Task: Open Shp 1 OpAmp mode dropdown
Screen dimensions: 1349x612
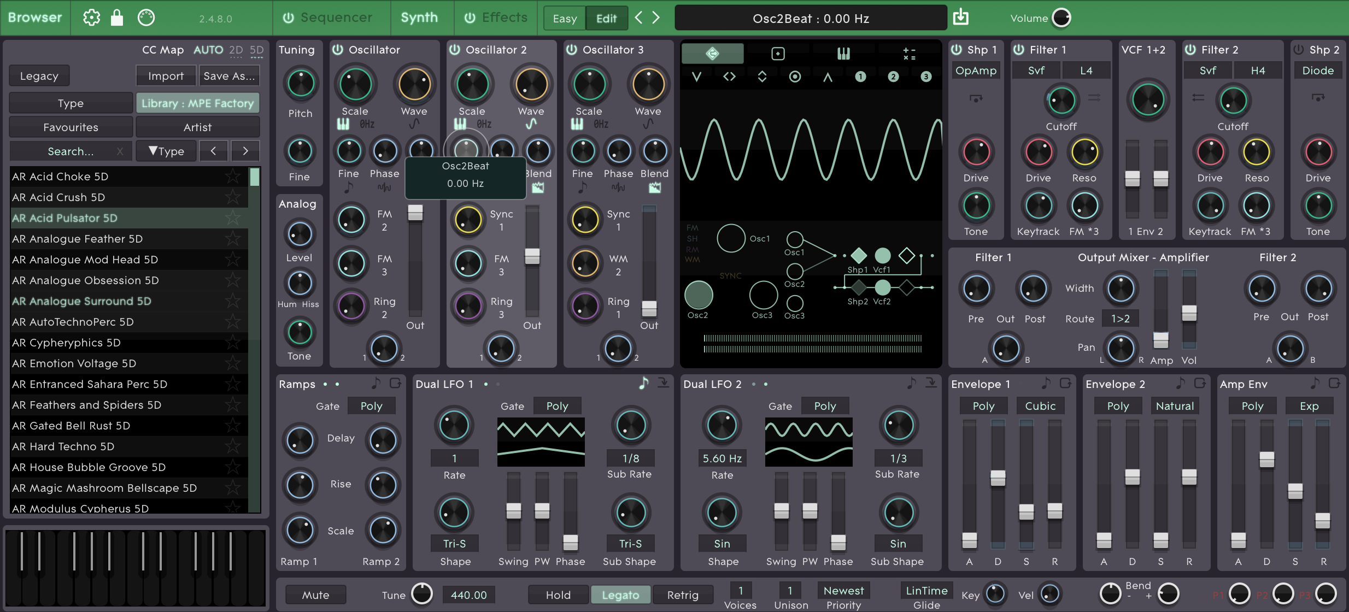Action: (x=976, y=70)
